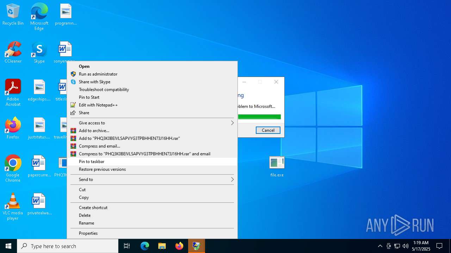Close the error reporting dialog
The height and width of the screenshot is (253, 451).
[276, 82]
